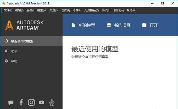178x109 pixels.
Task: Click the 最近使用的模型 heading text
Action: [x=95, y=49]
